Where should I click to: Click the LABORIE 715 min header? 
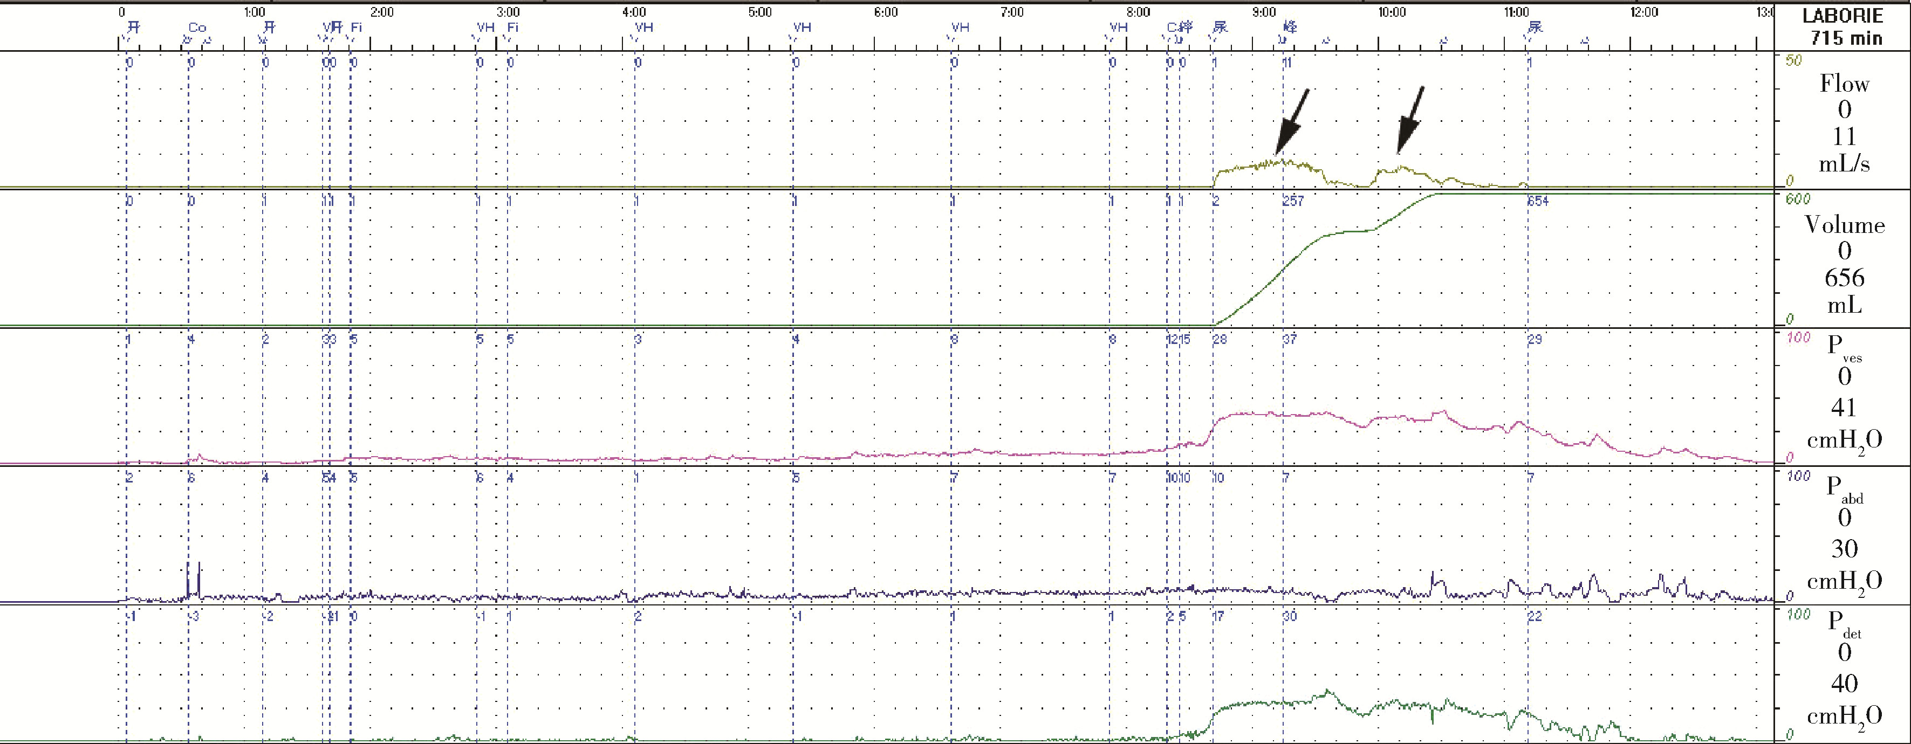tap(1844, 27)
